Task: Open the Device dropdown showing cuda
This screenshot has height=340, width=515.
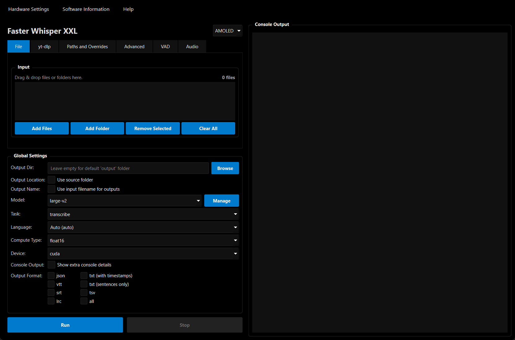Action: coord(143,254)
